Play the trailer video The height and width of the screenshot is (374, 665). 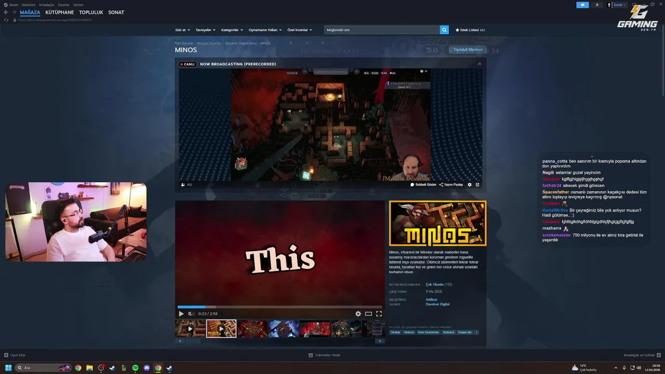click(181, 314)
